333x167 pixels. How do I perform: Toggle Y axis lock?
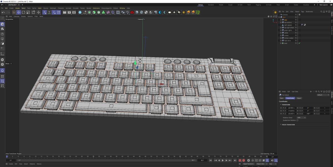(49, 12)
